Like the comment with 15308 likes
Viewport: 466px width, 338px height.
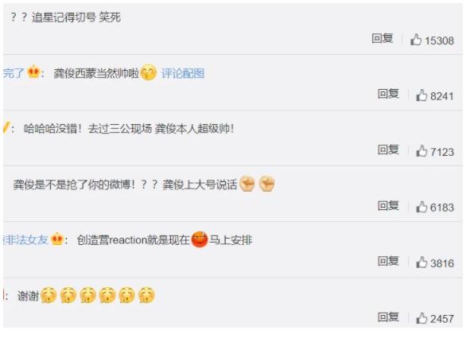[416, 39]
